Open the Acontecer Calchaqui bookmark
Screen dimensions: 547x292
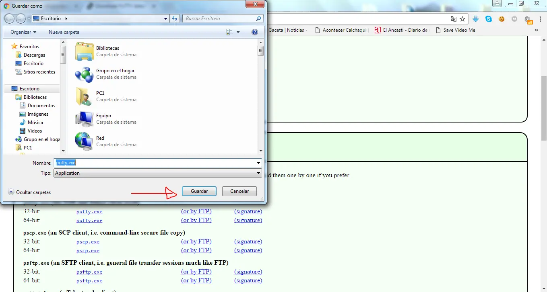(341, 30)
